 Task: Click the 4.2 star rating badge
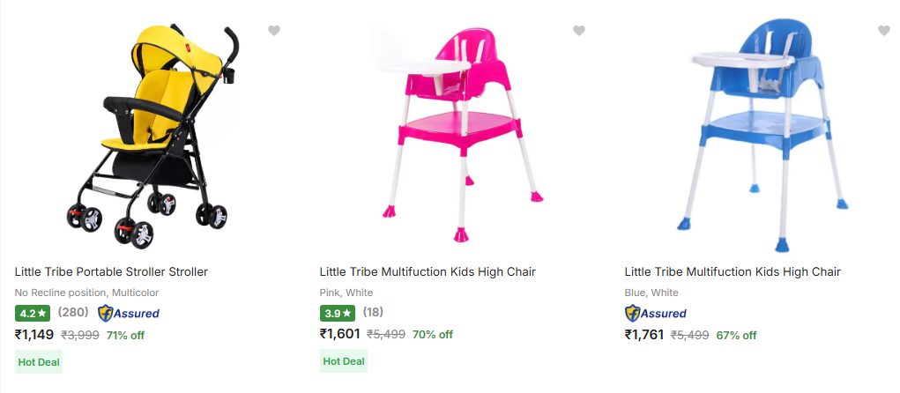(x=33, y=313)
